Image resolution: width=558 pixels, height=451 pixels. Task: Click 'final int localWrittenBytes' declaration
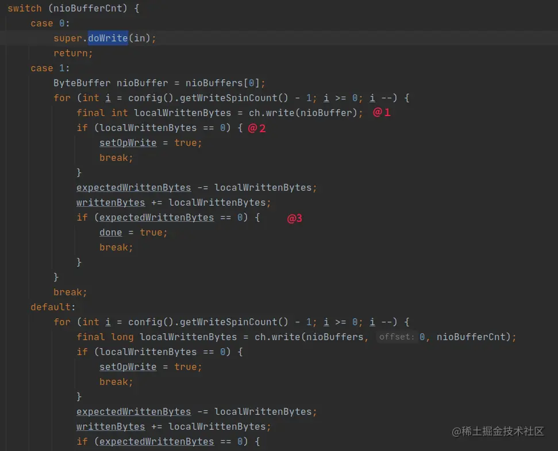154,113
